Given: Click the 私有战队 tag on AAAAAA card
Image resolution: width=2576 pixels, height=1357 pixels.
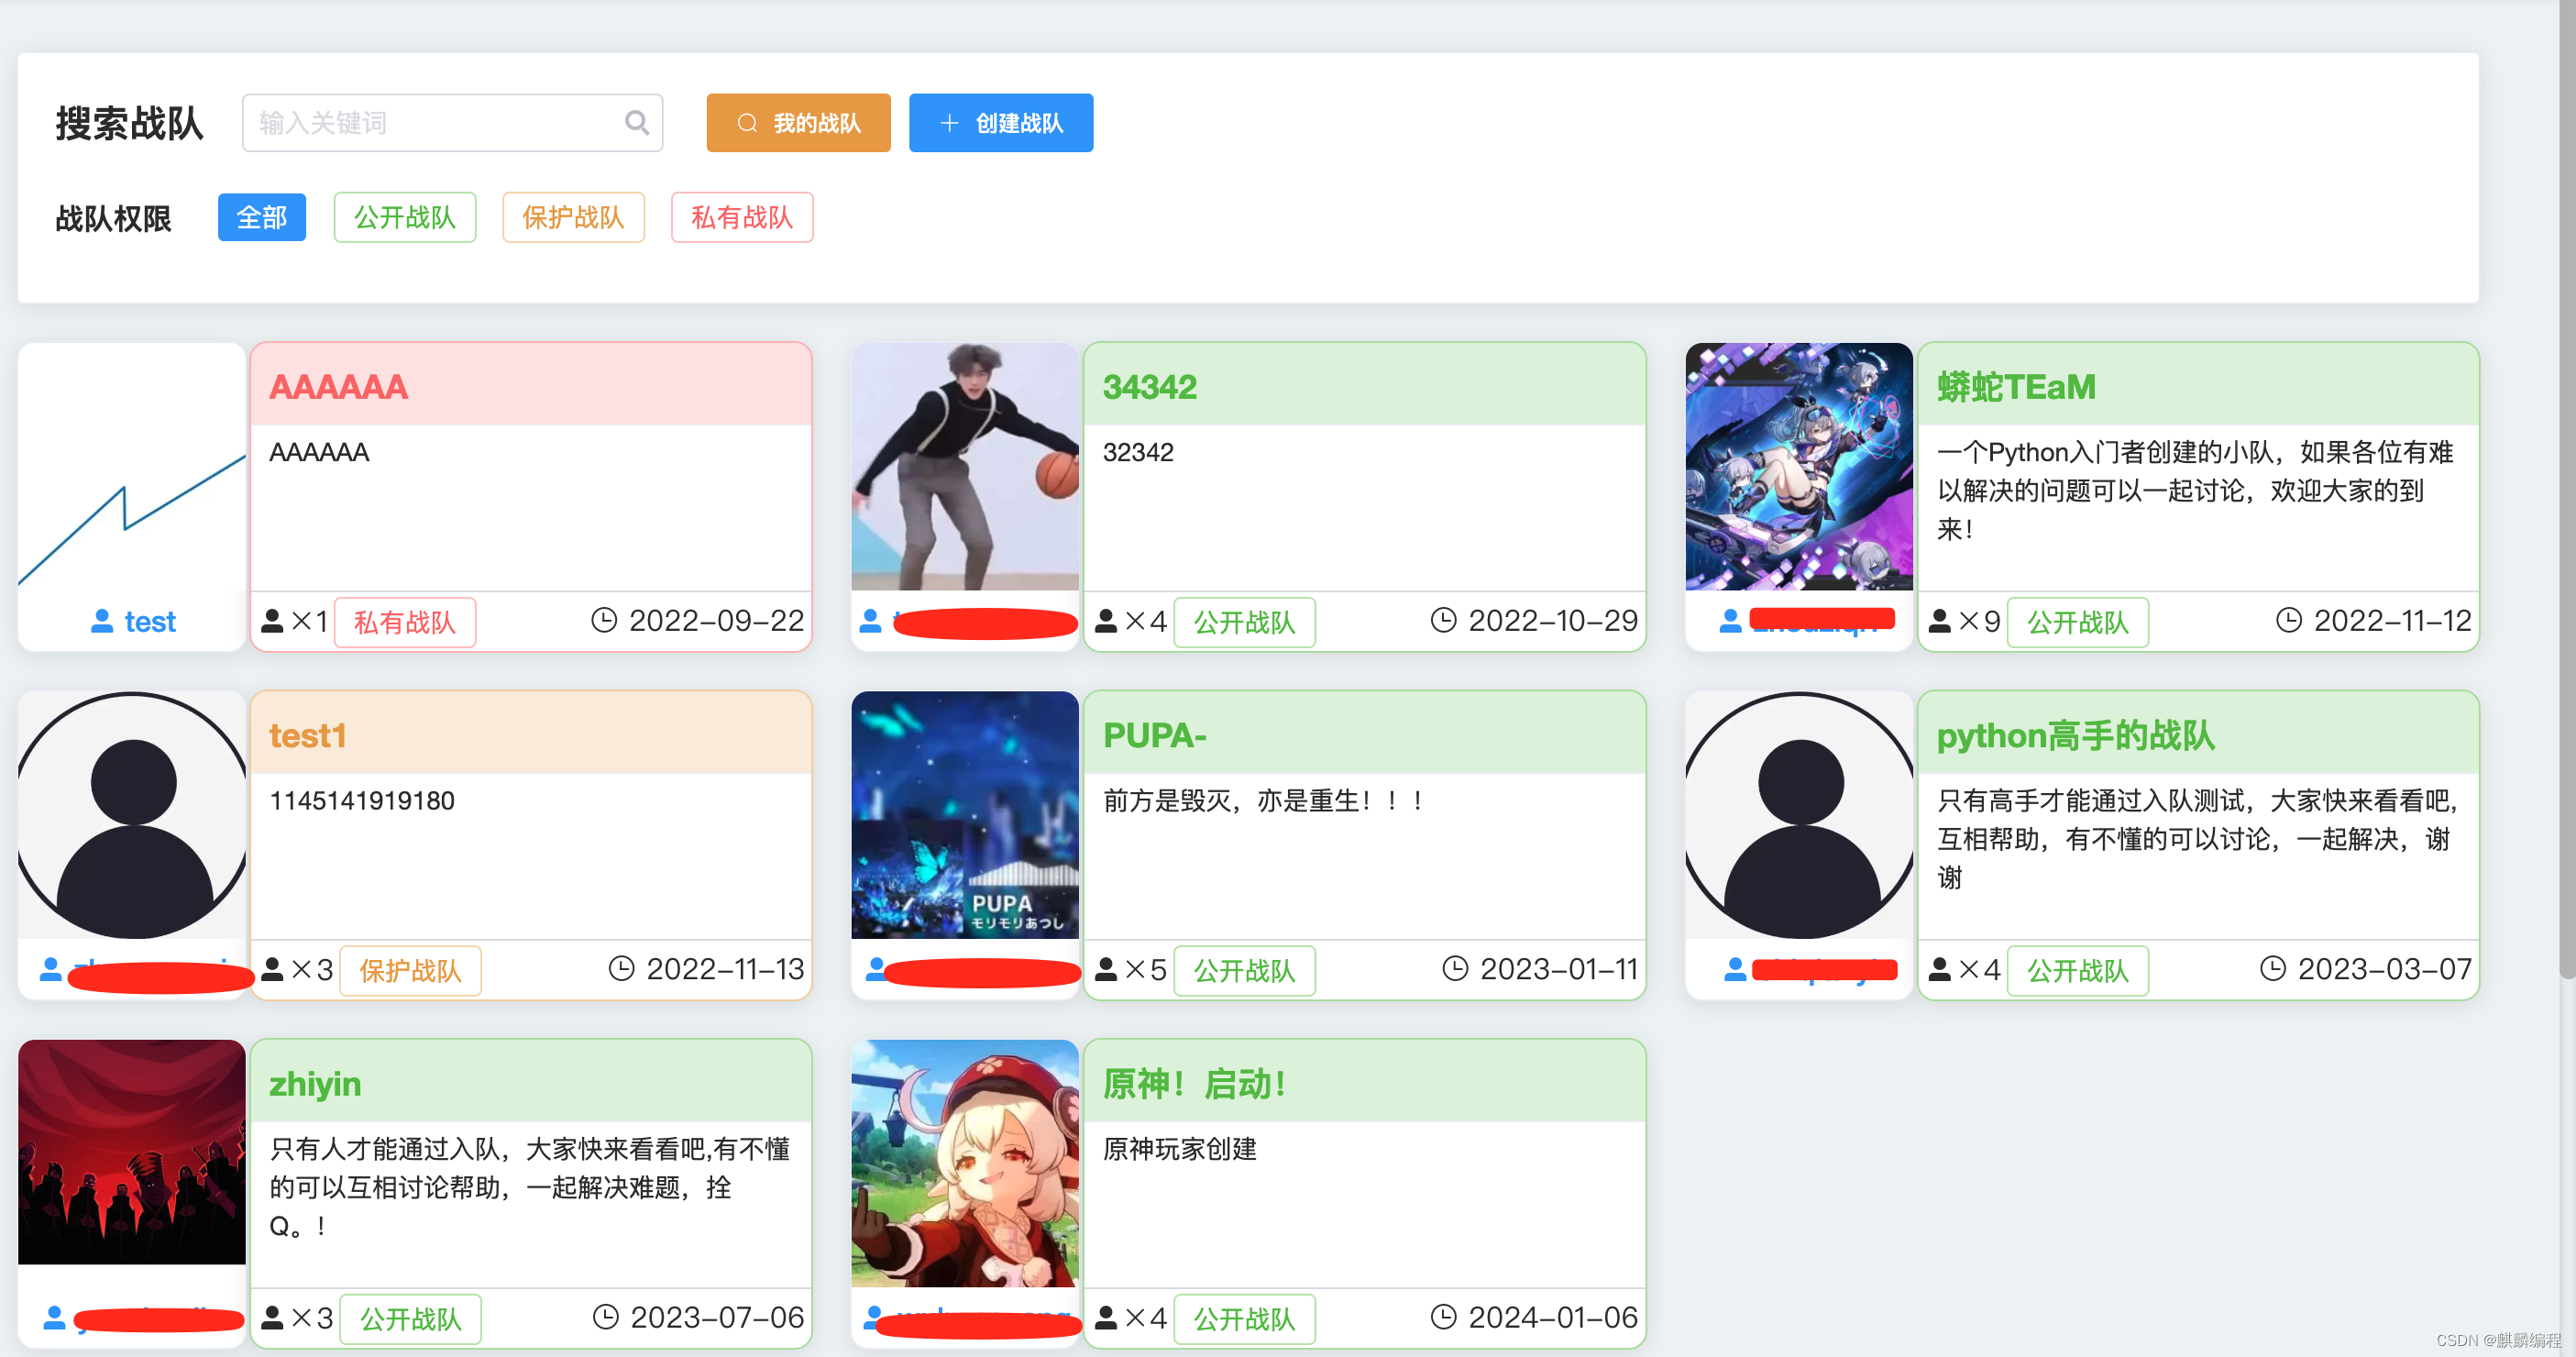Looking at the screenshot, I should (404, 622).
